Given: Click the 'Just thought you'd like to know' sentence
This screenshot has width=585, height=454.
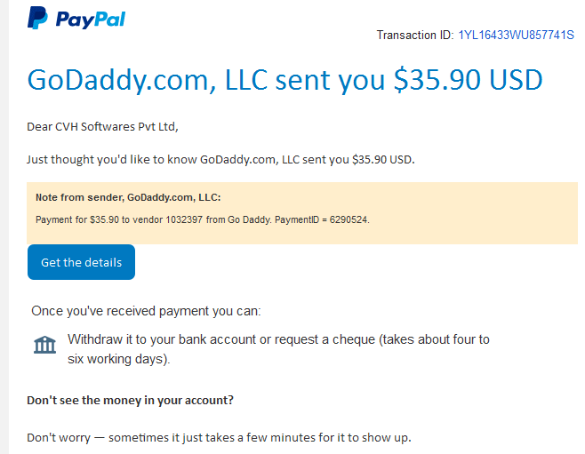Looking at the screenshot, I should [220, 160].
